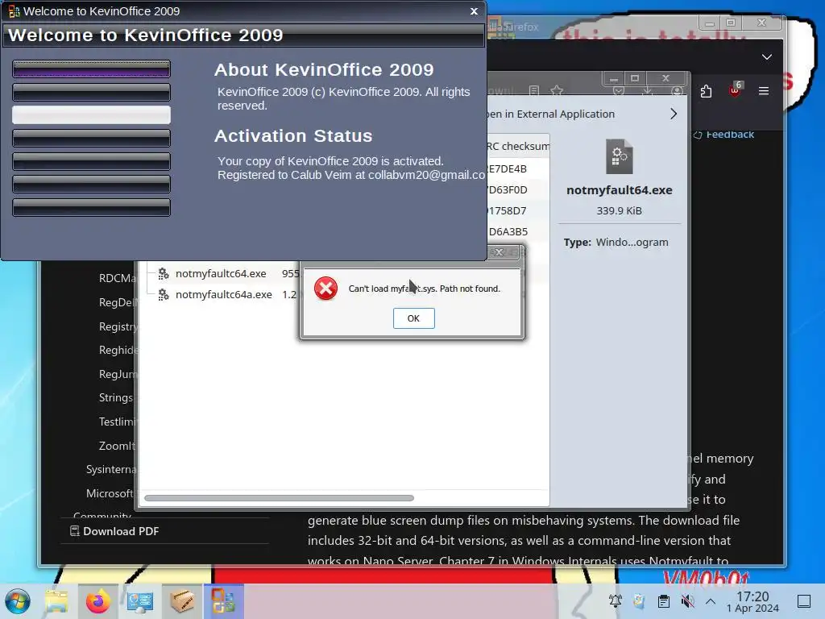
Task: Select the second dark KevinOffice sidebar button
Action: (92, 92)
